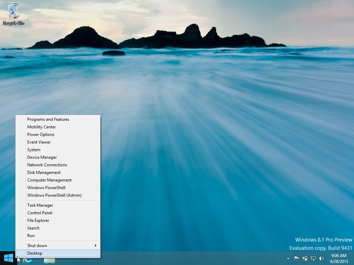Open the Run menu entry
The image size is (354, 265).
click(x=31, y=236)
